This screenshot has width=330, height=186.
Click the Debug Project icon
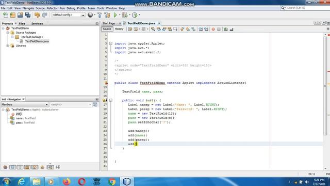tap(125, 15)
